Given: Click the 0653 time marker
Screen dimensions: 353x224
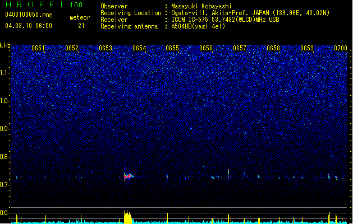Looking at the screenshot, I should tap(106, 48).
